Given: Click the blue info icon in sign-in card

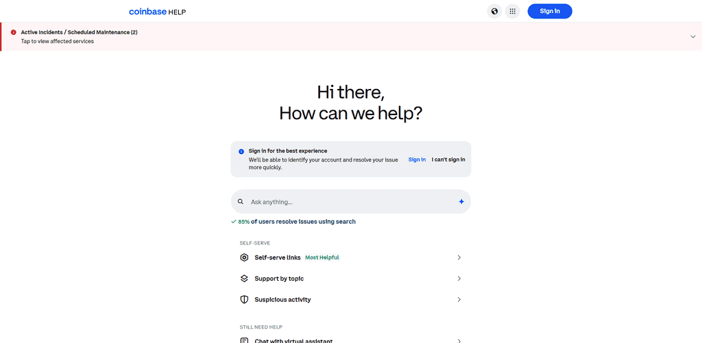Looking at the screenshot, I should [241, 151].
